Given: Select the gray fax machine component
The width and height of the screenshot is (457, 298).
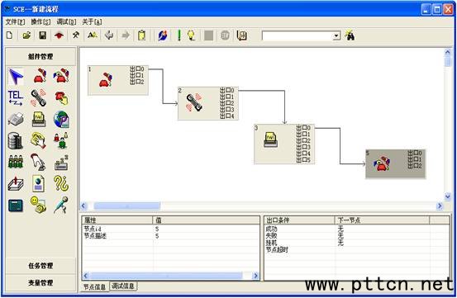Looking at the screenshot, I should (16, 120).
